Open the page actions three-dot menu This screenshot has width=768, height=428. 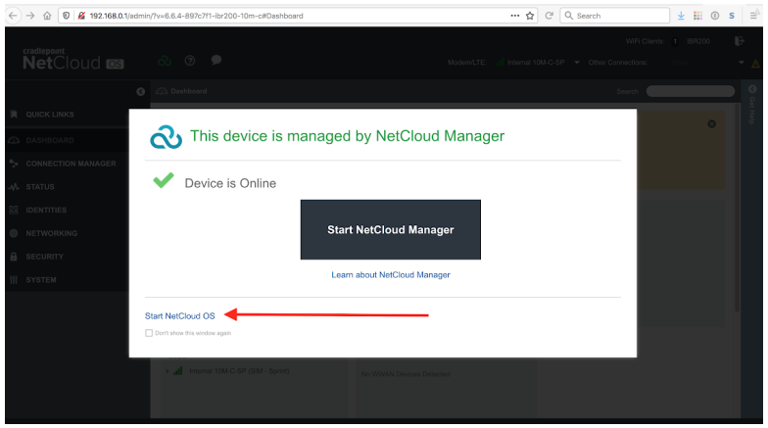515,16
